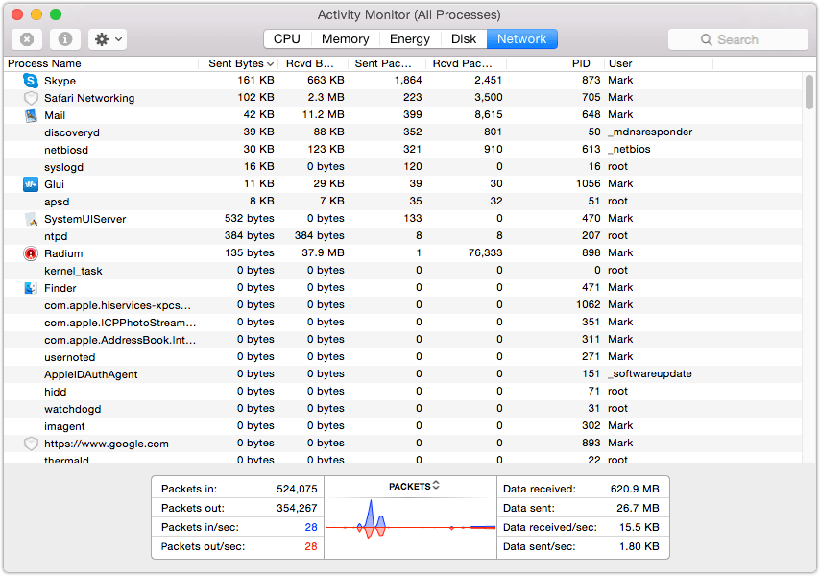
Task: Select the imagent process row
Action: 402,425
